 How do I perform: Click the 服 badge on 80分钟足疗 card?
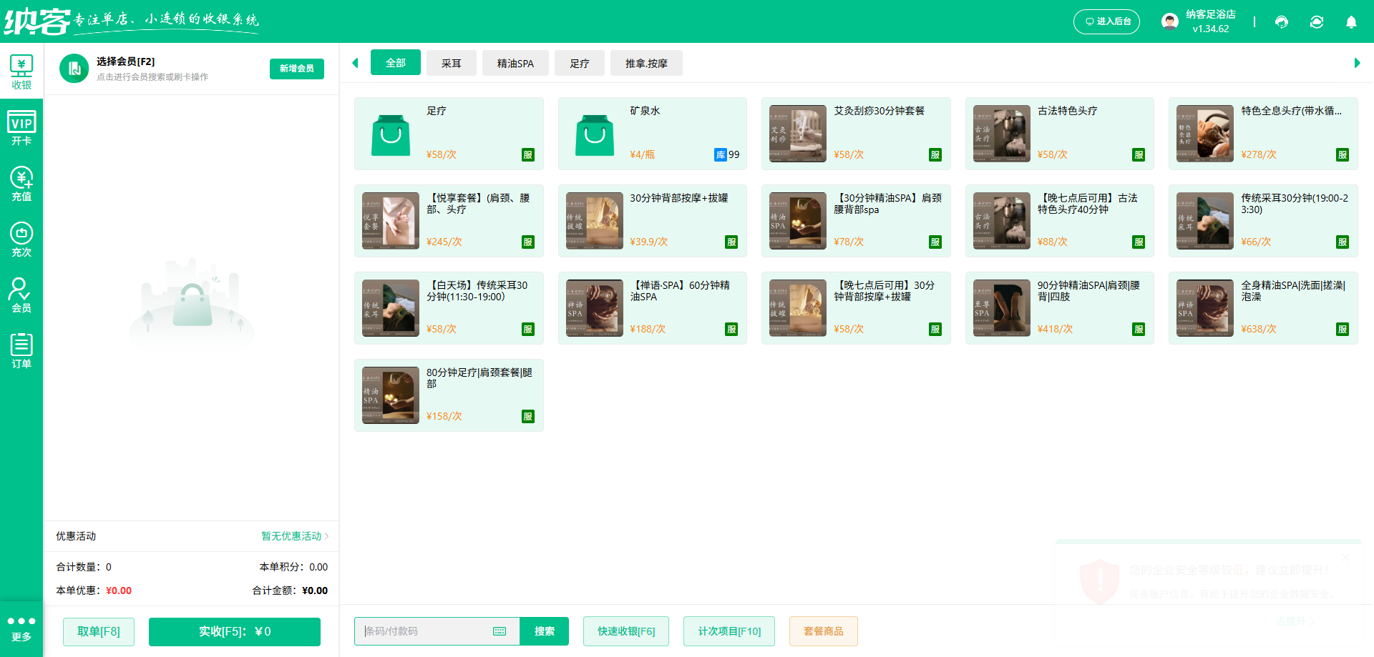(528, 416)
